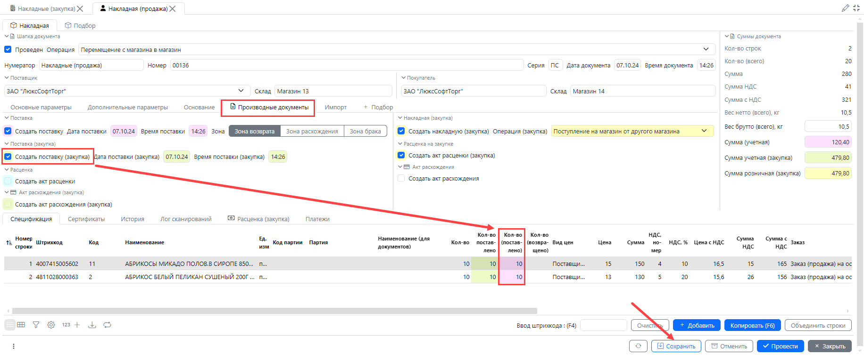Uncheck Создать поставку (закупка)
The height and width of the screenshot is (355, 864).
(8, 157)
